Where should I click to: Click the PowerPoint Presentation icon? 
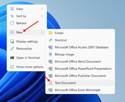(x=50, y=69)
